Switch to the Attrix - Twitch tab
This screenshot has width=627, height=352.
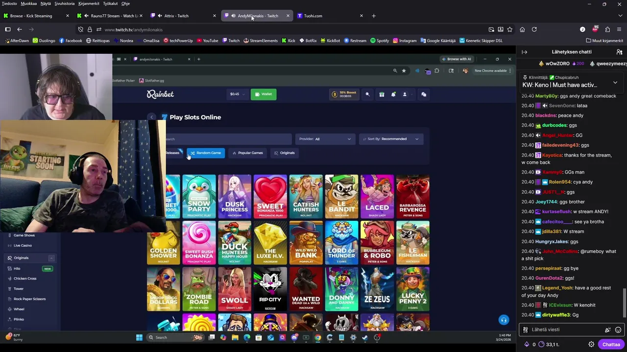click(x=184, y=16)
